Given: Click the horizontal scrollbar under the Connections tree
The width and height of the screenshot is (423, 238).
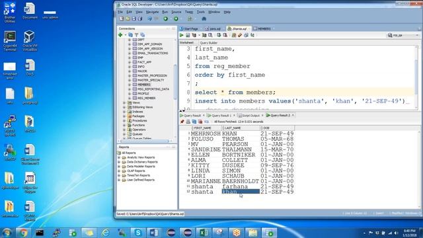Looking at the screenshot, I should (144, 141).
